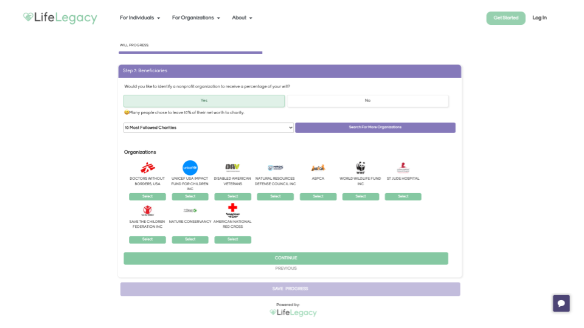Click 'WORLD WILDLIFE FUND INC' name text

361,181
